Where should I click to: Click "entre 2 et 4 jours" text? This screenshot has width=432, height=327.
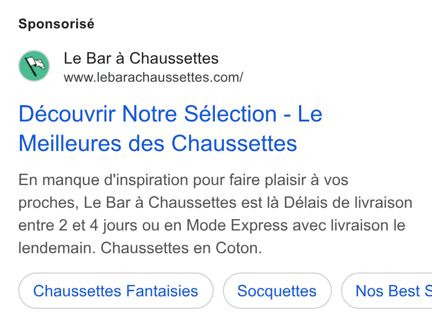(x=78, y=225)
